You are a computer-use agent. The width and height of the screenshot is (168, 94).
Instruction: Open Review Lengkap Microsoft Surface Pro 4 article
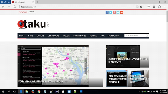pos(139,79)
